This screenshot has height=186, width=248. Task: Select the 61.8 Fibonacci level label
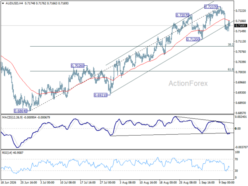point(231,69)
